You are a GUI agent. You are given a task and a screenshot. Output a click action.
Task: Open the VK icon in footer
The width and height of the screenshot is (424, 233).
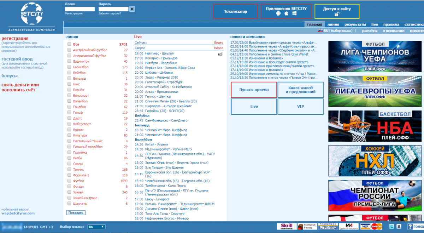coord(399,226)
